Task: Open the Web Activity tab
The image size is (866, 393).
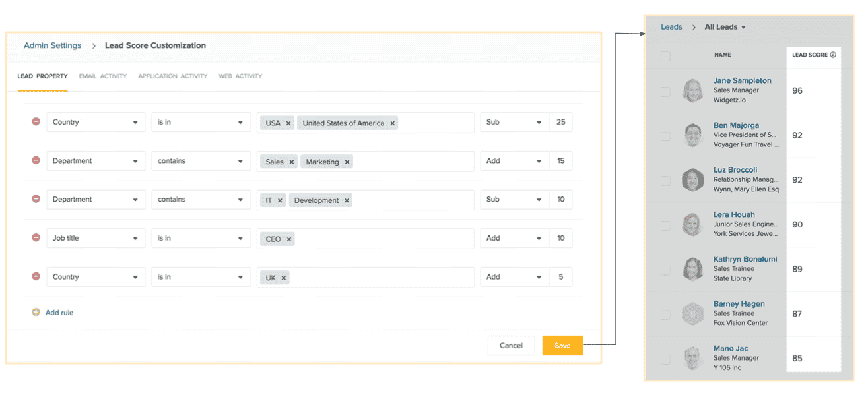Action: click(x=240, y=76)
